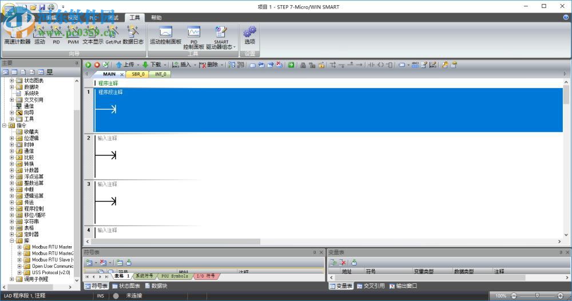Click the green go-to arrow icon in editor toolbar

point(291,65)
